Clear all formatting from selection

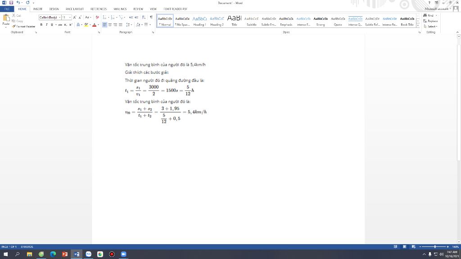click(97, 18)
